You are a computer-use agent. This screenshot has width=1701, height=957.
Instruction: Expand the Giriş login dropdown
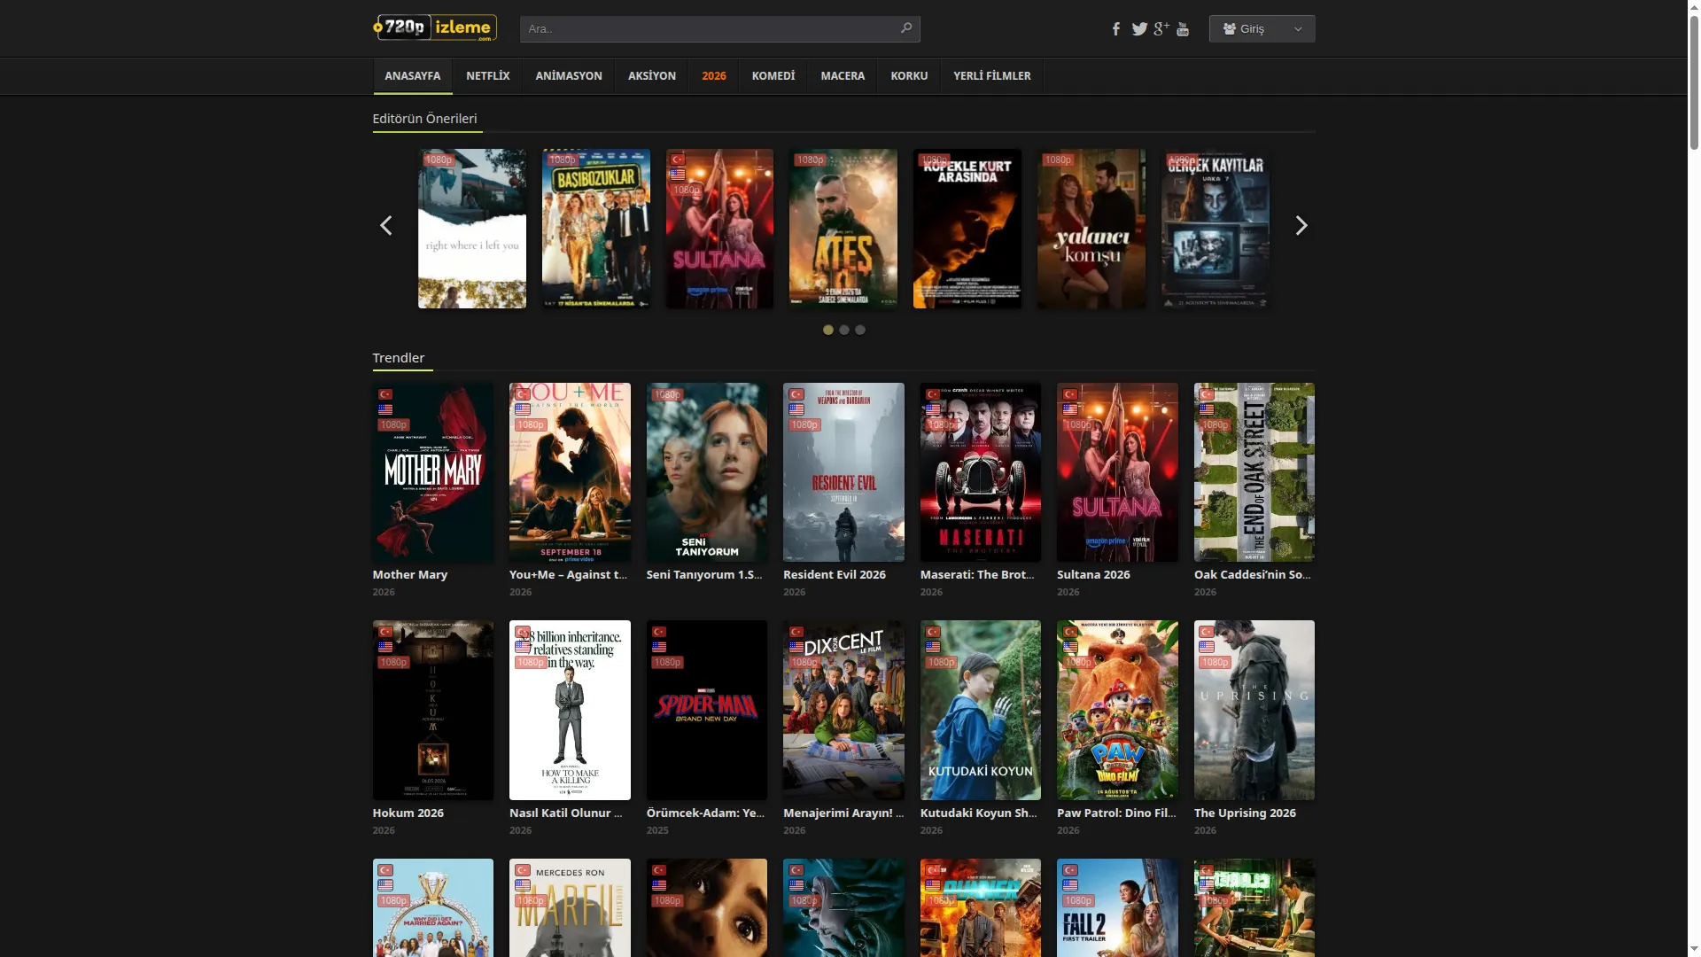click(1262, 29)
